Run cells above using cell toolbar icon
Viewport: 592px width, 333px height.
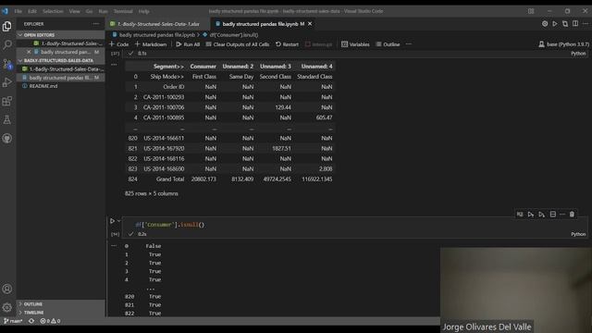click(x=531, y=215)
